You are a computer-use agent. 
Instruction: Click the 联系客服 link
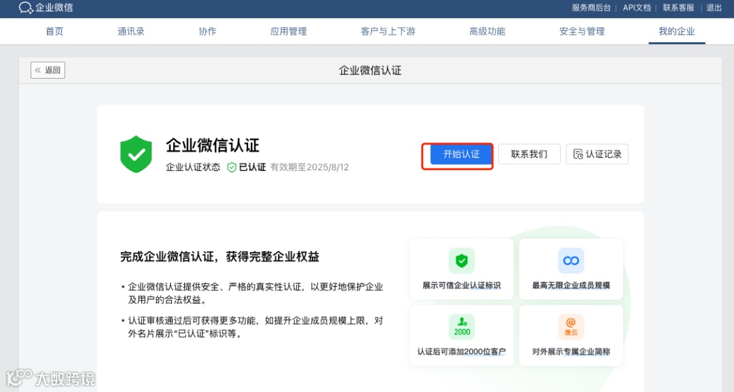coord(678,8)
